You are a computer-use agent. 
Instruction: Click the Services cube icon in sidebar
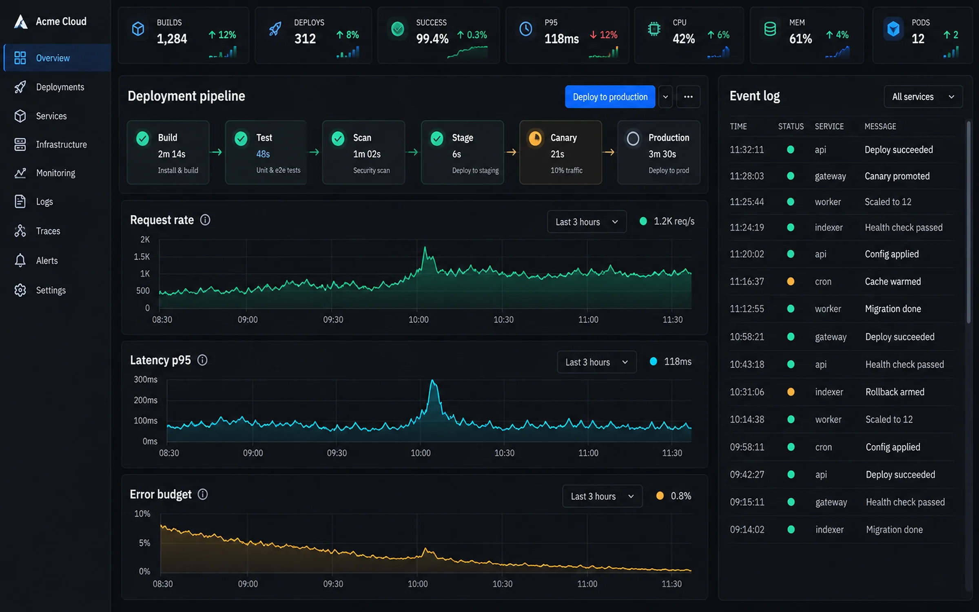tap(20, 116)
